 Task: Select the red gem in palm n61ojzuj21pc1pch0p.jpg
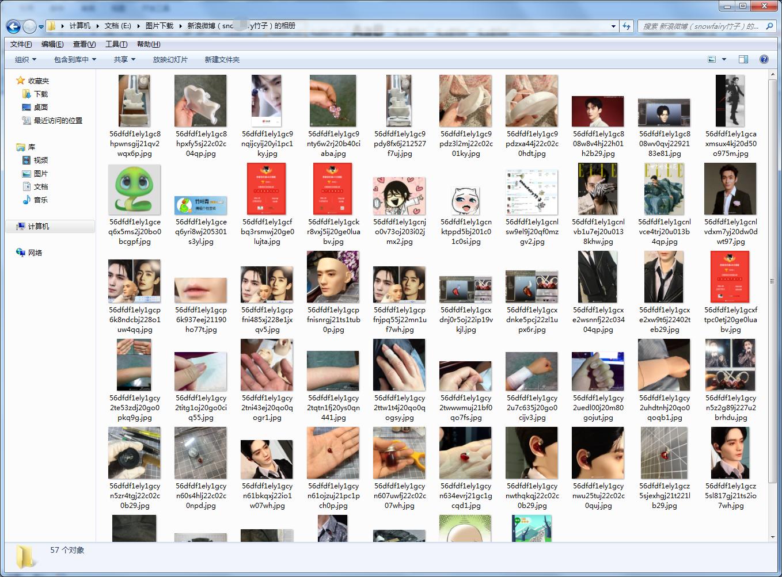tap(333, 453)
